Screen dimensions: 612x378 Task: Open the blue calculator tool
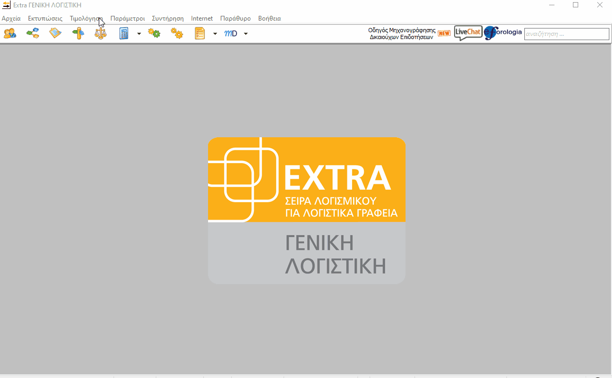pyautogui.click(x=124, y=33)
